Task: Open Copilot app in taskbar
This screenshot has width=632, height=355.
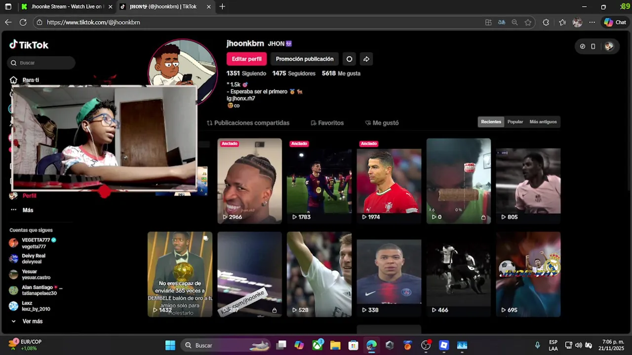Action: [x=299, y=345]
